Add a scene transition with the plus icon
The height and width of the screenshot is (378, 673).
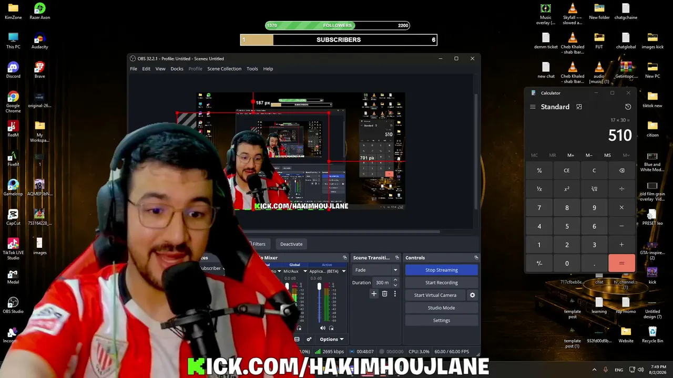click(x=374, y=294)
